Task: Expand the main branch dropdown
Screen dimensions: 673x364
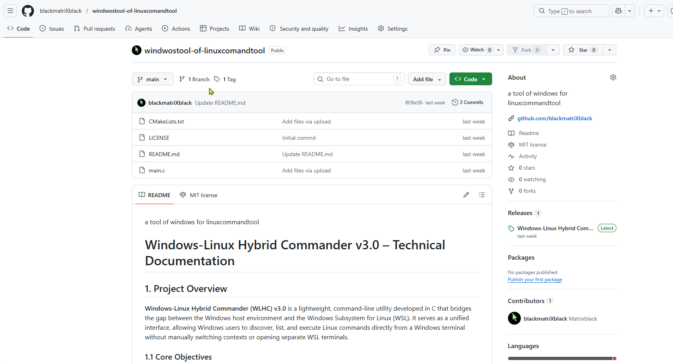Action: tap(153, 79)
